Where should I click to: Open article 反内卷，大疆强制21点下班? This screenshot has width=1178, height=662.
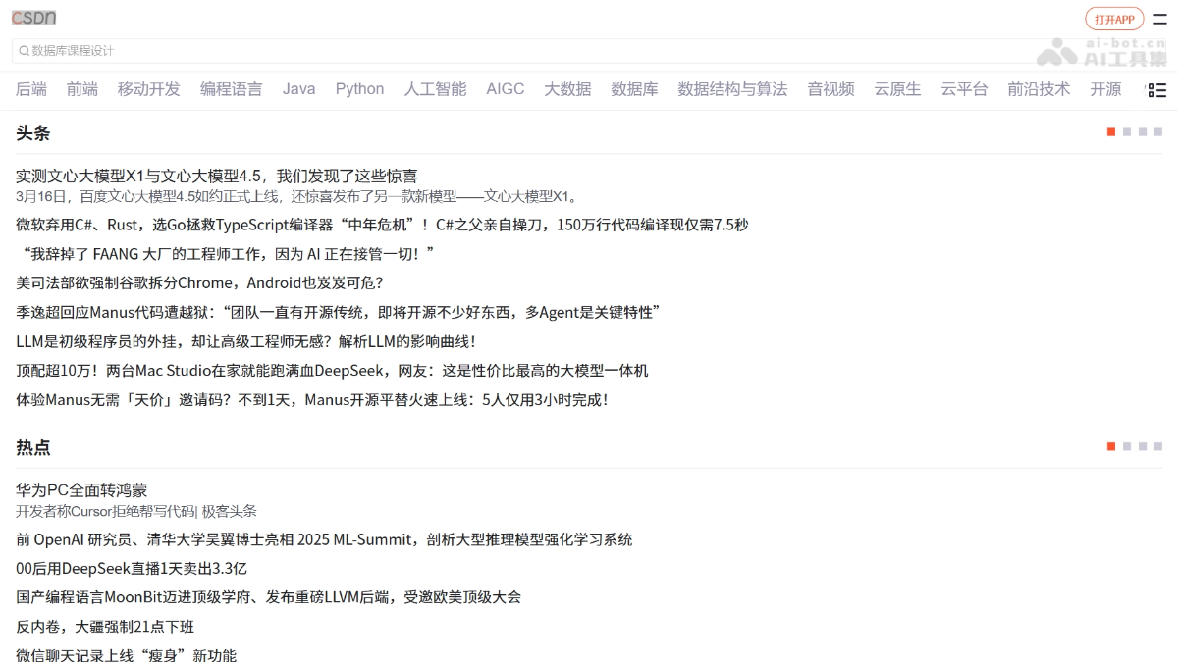coord(105,627)
